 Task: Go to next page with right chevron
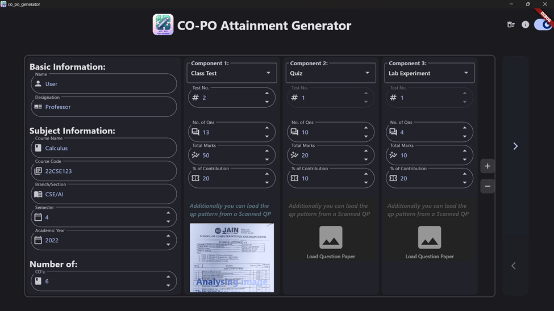pos(515,146)
